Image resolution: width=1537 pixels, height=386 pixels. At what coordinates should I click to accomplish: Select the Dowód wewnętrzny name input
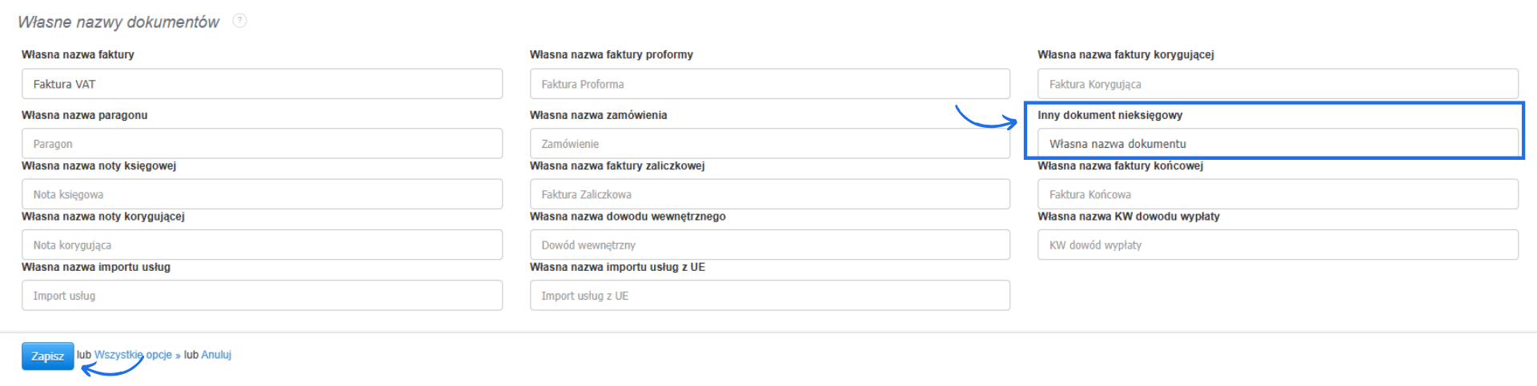pyautogui.click(x=769, y=245)
